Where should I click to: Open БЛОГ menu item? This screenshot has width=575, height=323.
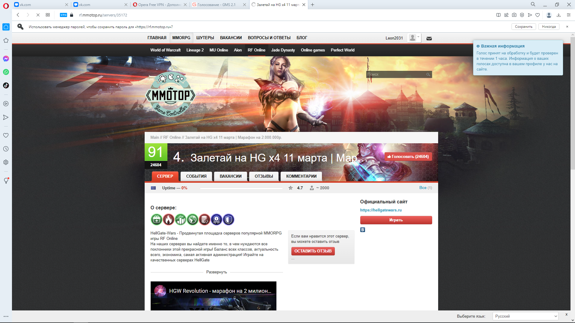[302, 38]
